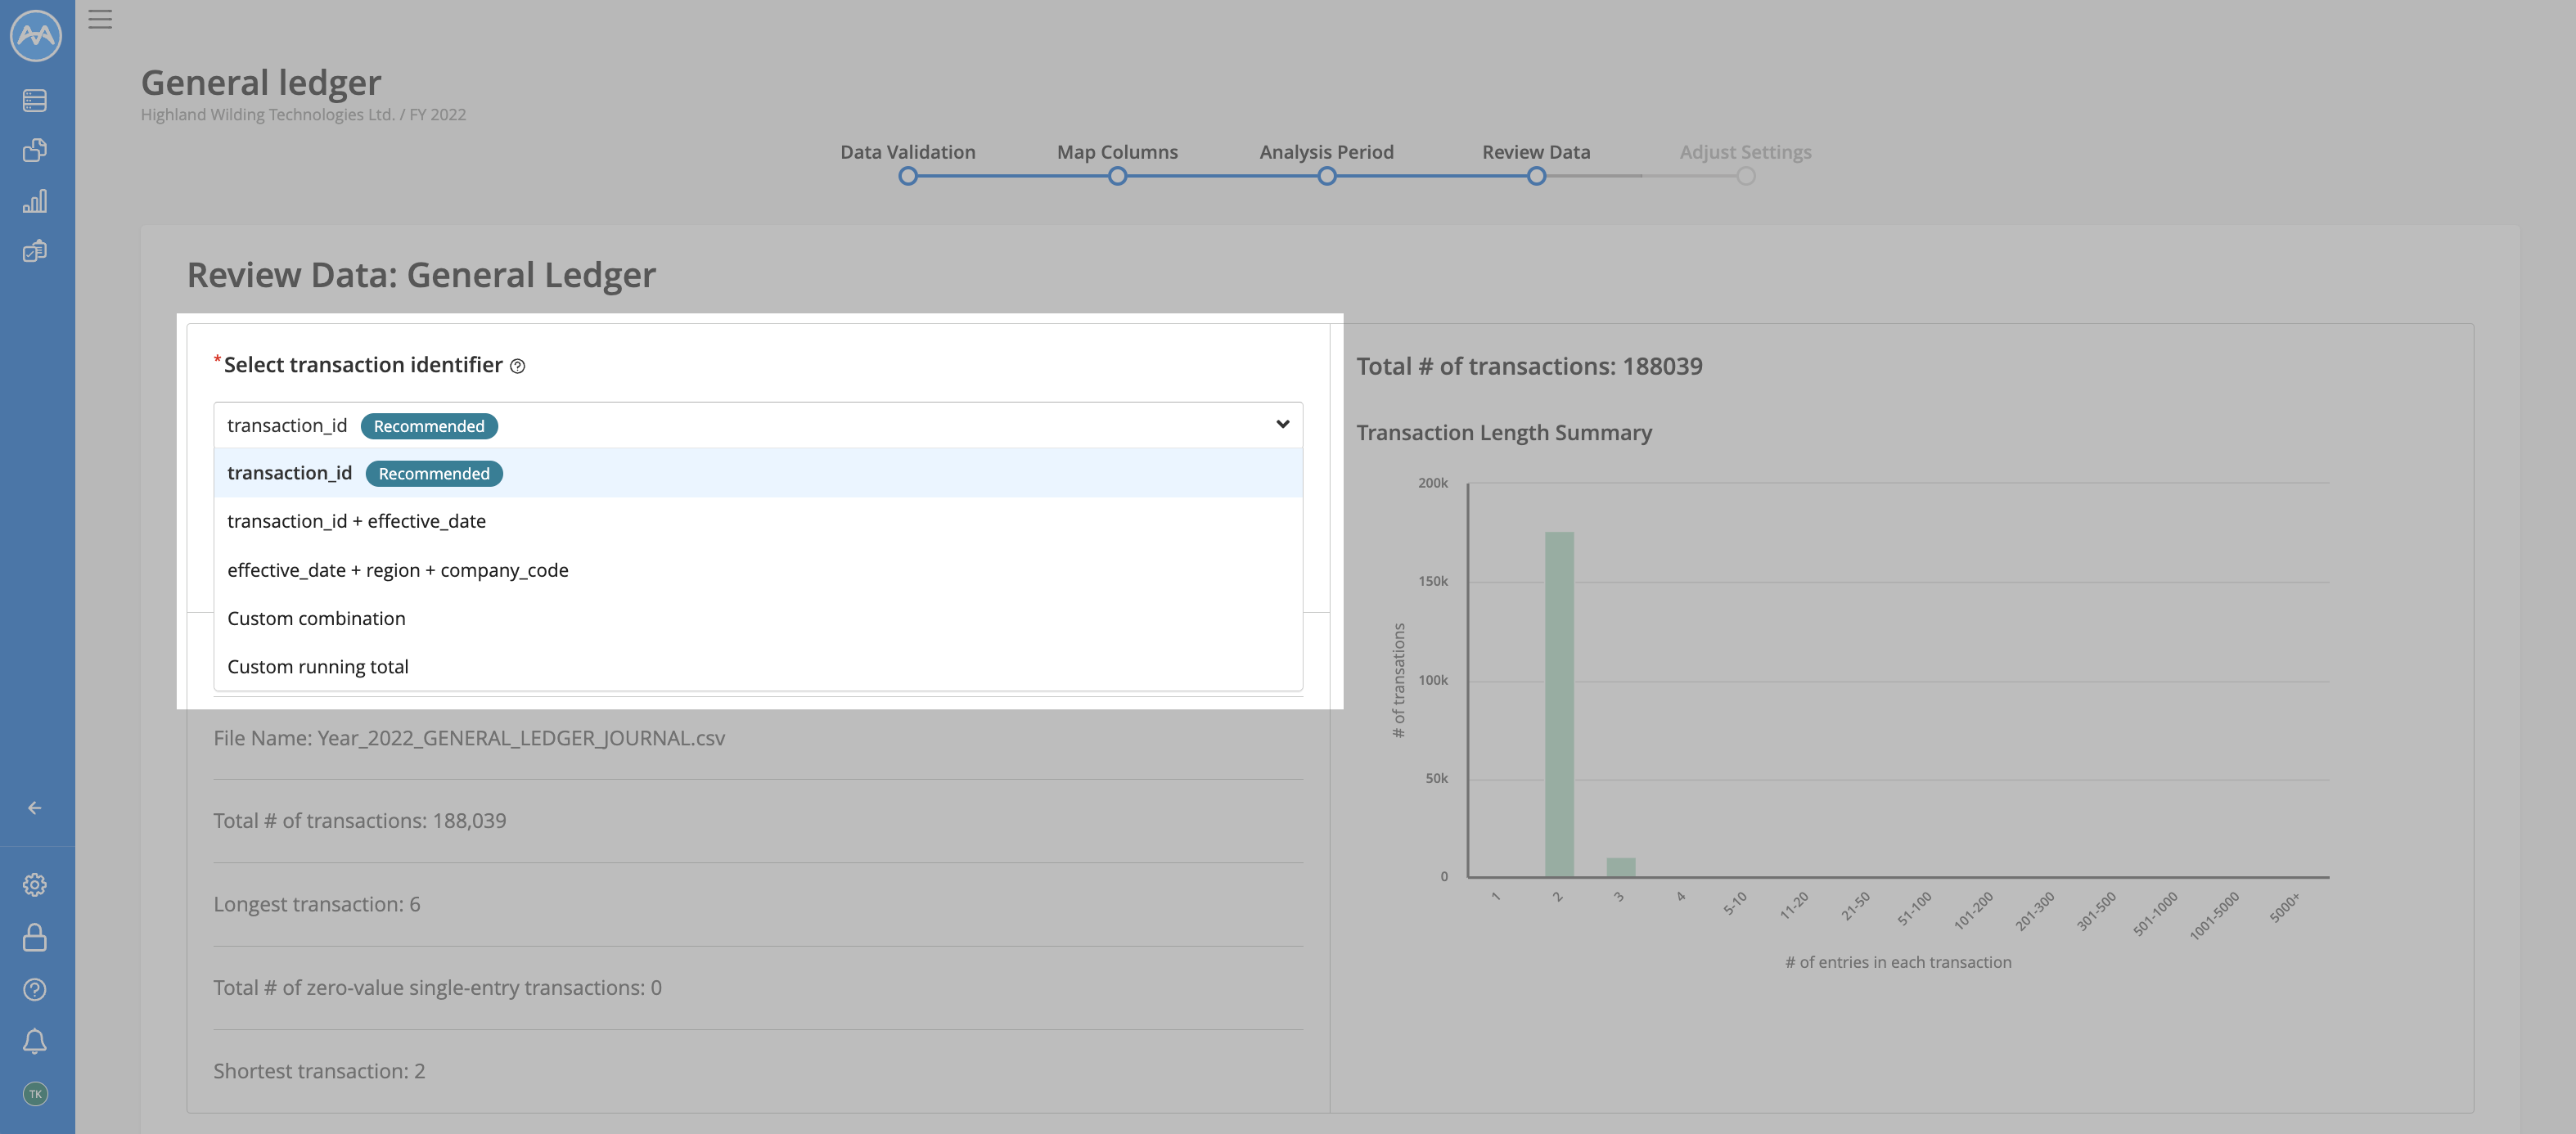Click File Name Year_2022_GENERAL_LEDGER_JOURNAL.csv row
This screenshot has height=1134, width=2576.
(758, 738)
